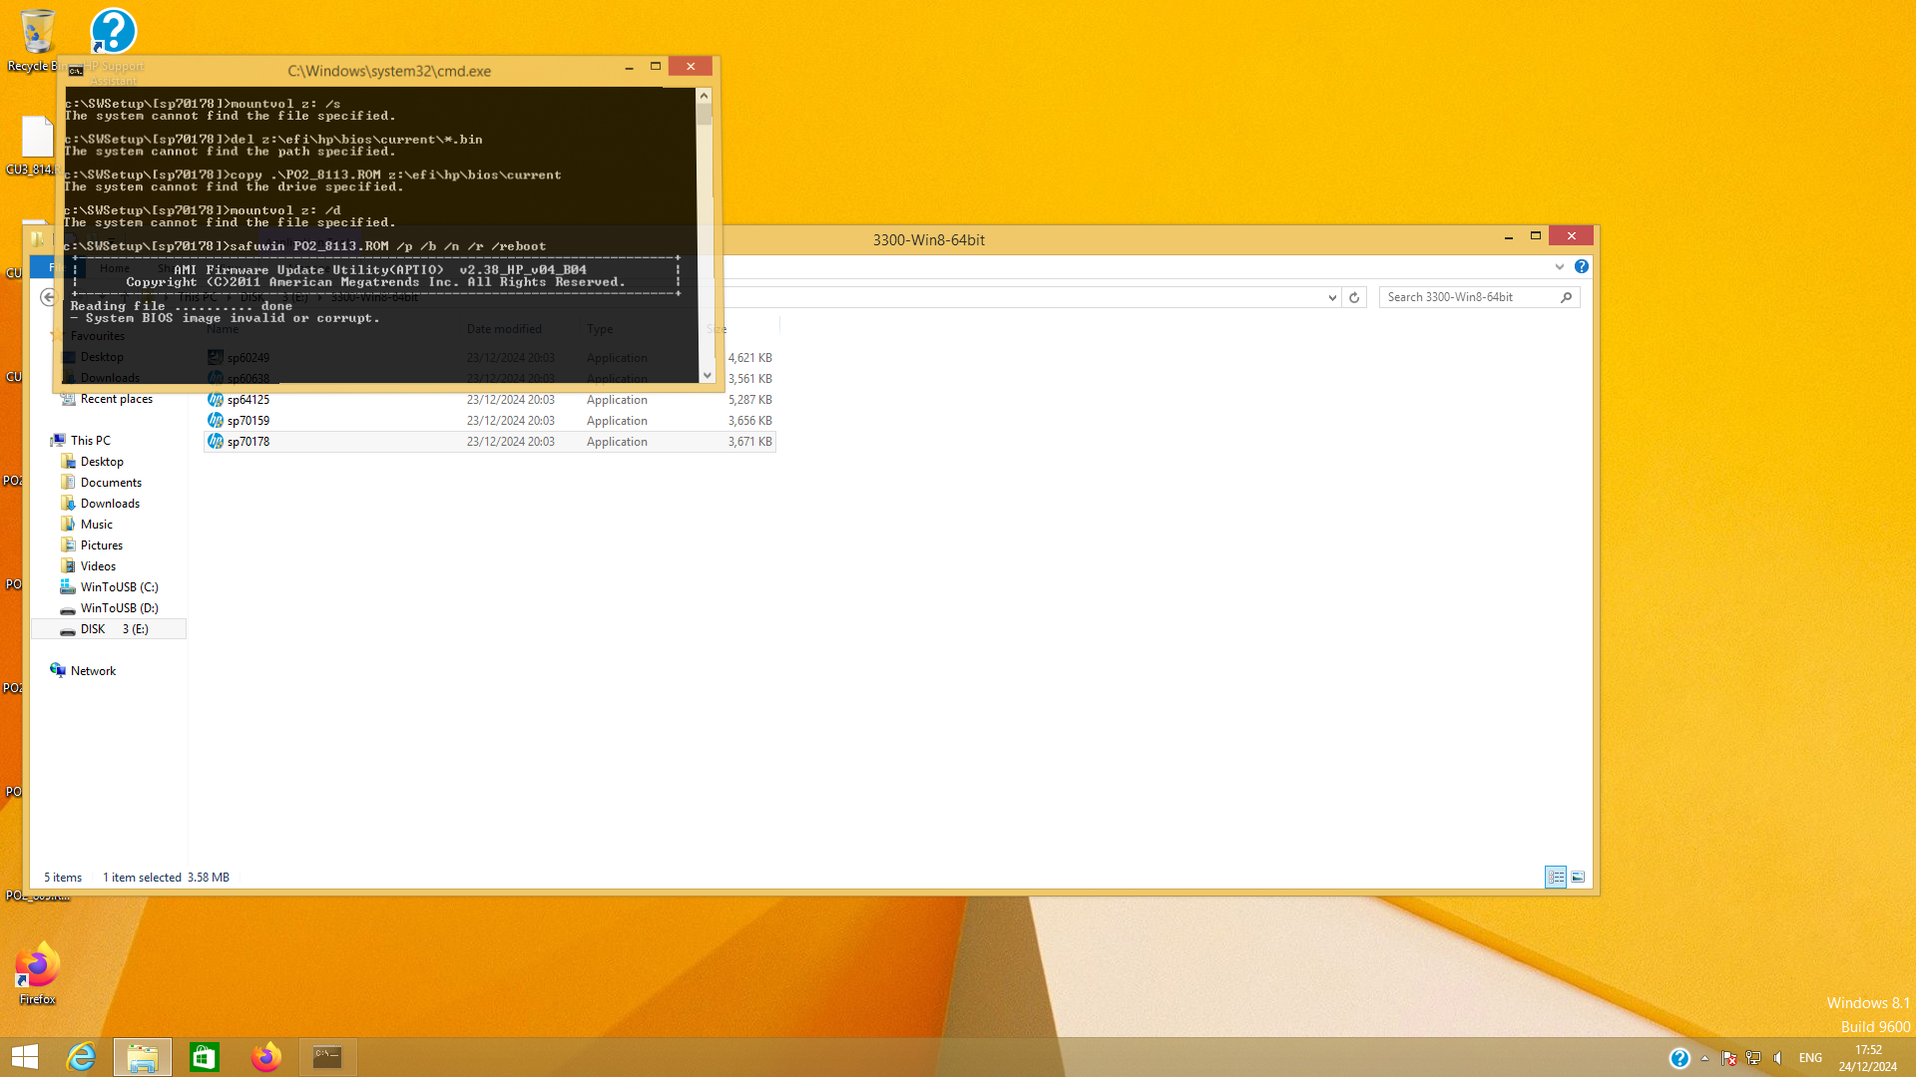Click the Windows Start button

tap(25, 1057)
